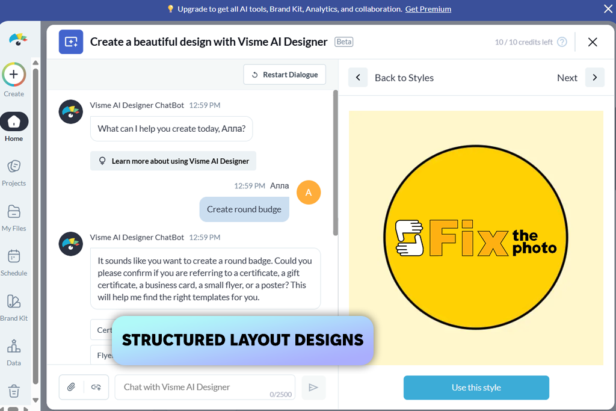Click the Create round budge message
The width and height of the screenshot is (616, 411).
tap(244, 209)
